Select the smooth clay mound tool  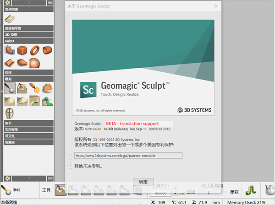[10, 101]
